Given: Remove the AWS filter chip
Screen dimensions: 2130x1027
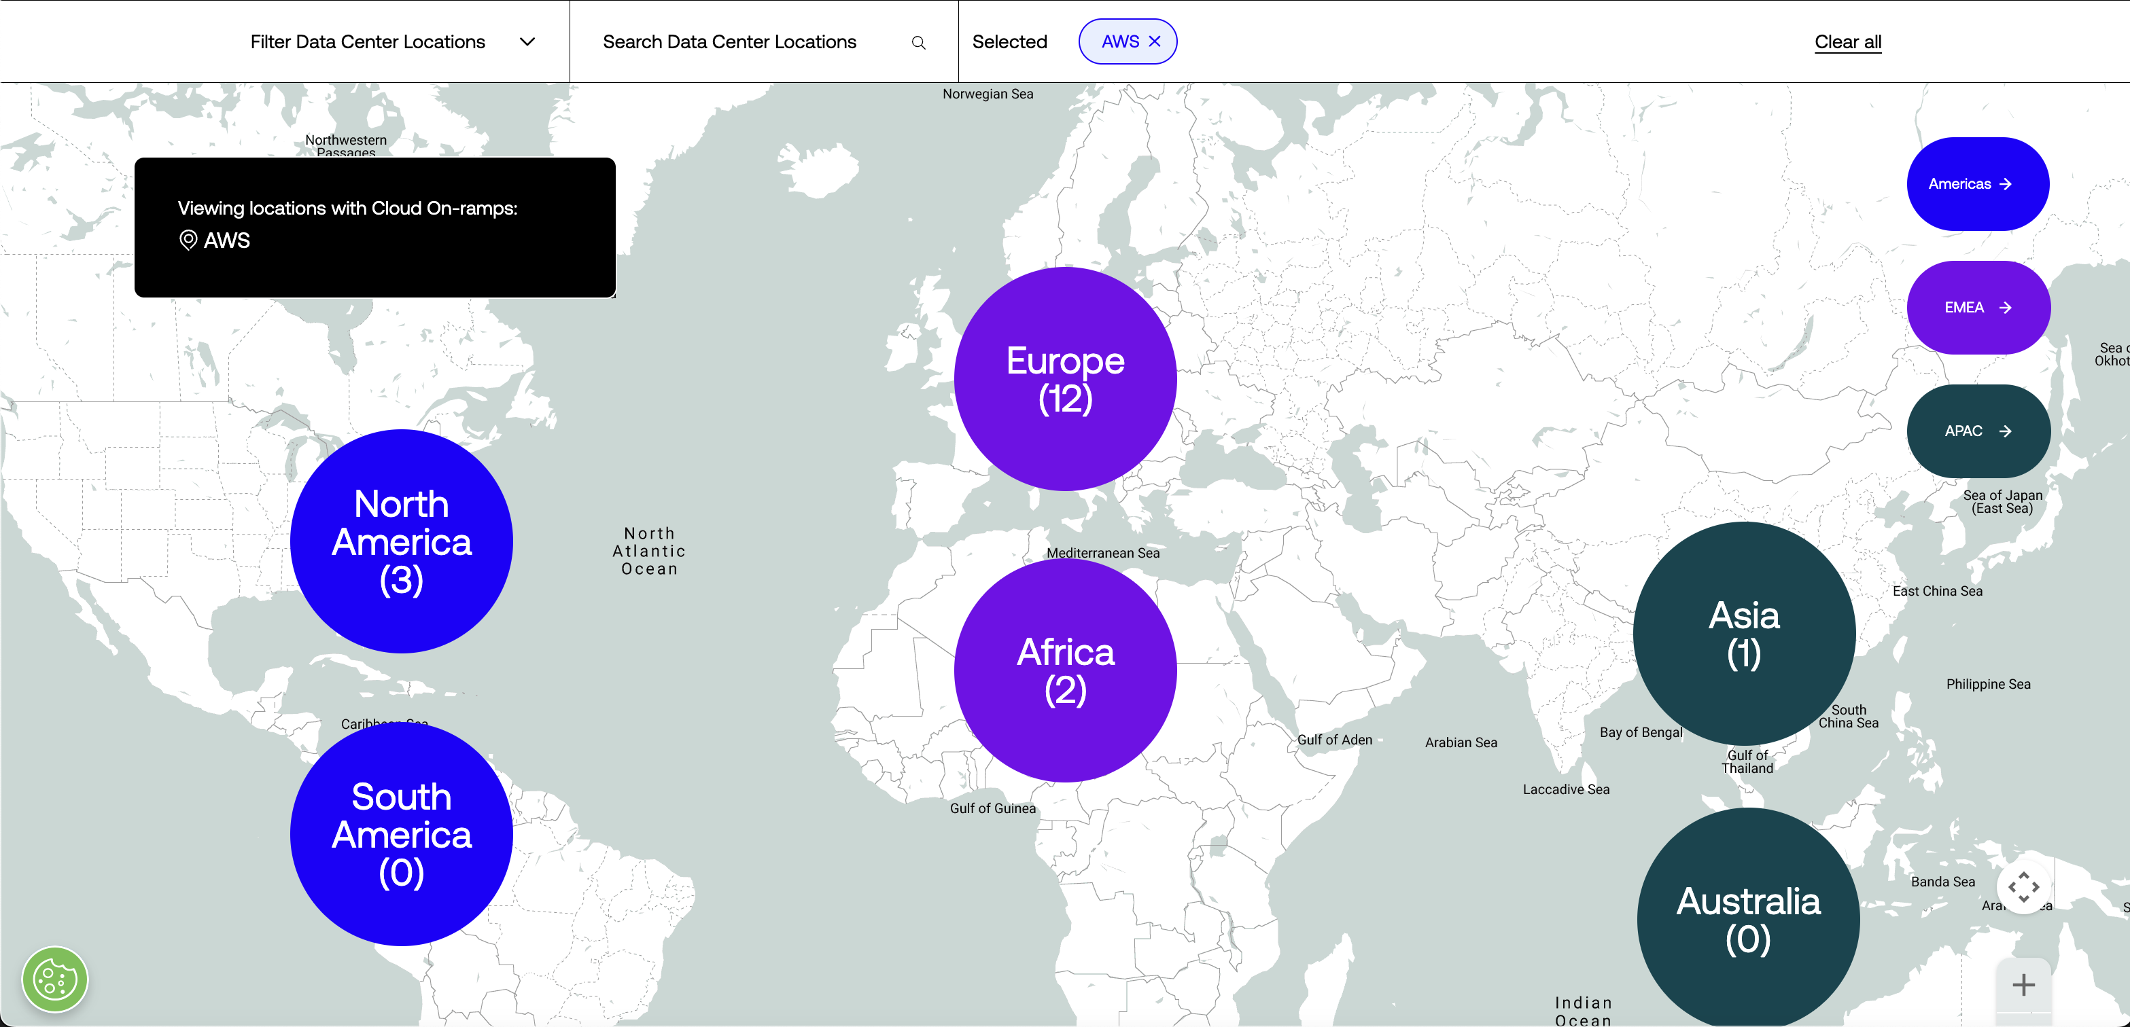Looking at the screenshot, I should pyautogui.click(x=1154, y=41).
